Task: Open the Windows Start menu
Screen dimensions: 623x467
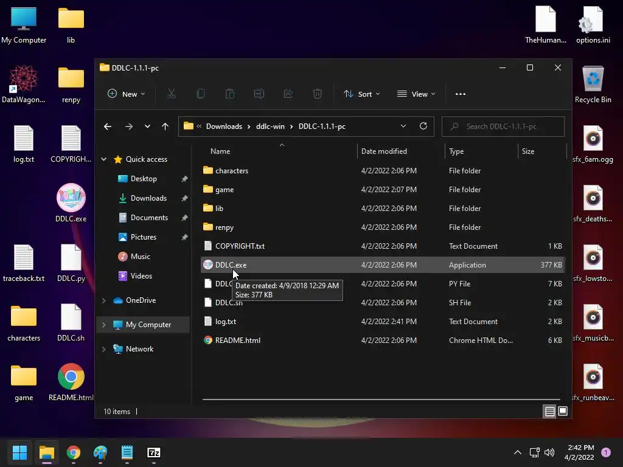Action: 19,452
